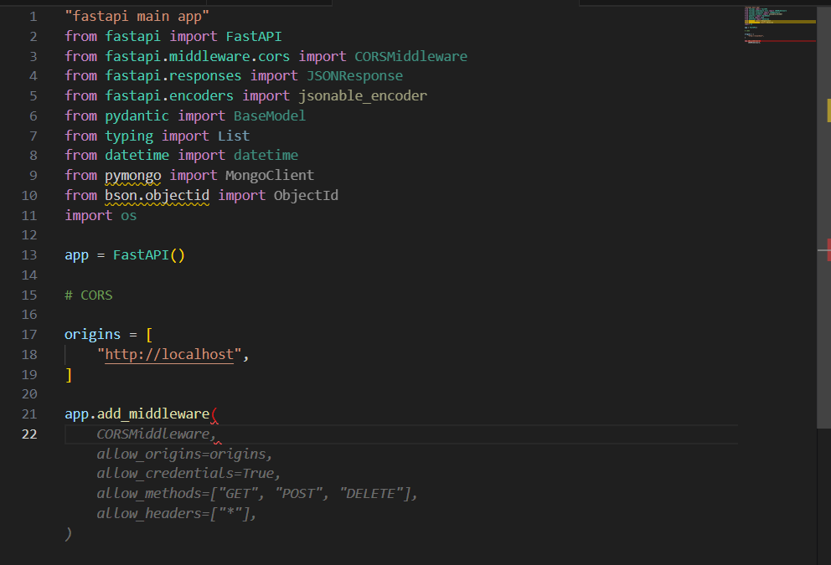Click "GET" in the allow_methods list
Viewport: 831px width, 565px height.
click(x=237, y=494)
